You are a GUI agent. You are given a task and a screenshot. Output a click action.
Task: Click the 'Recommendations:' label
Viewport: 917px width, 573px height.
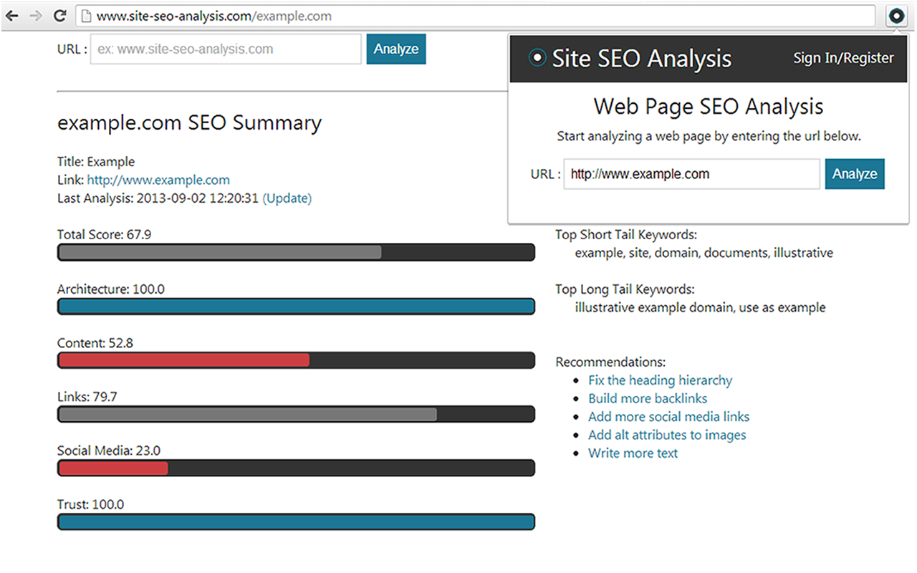610,362
